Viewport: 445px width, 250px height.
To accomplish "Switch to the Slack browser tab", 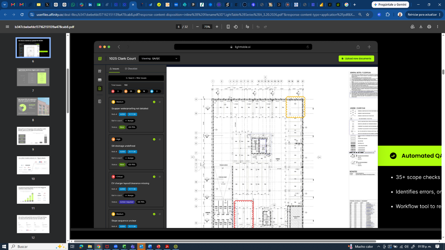I will click(x=81, y=5).
